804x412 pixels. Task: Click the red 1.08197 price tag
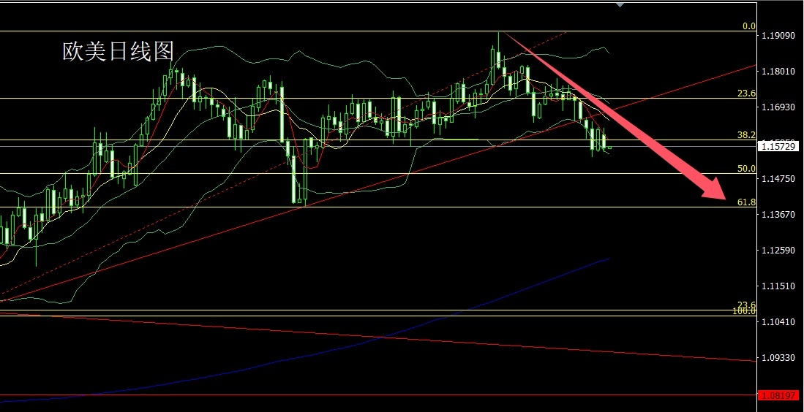pos(778,396)
